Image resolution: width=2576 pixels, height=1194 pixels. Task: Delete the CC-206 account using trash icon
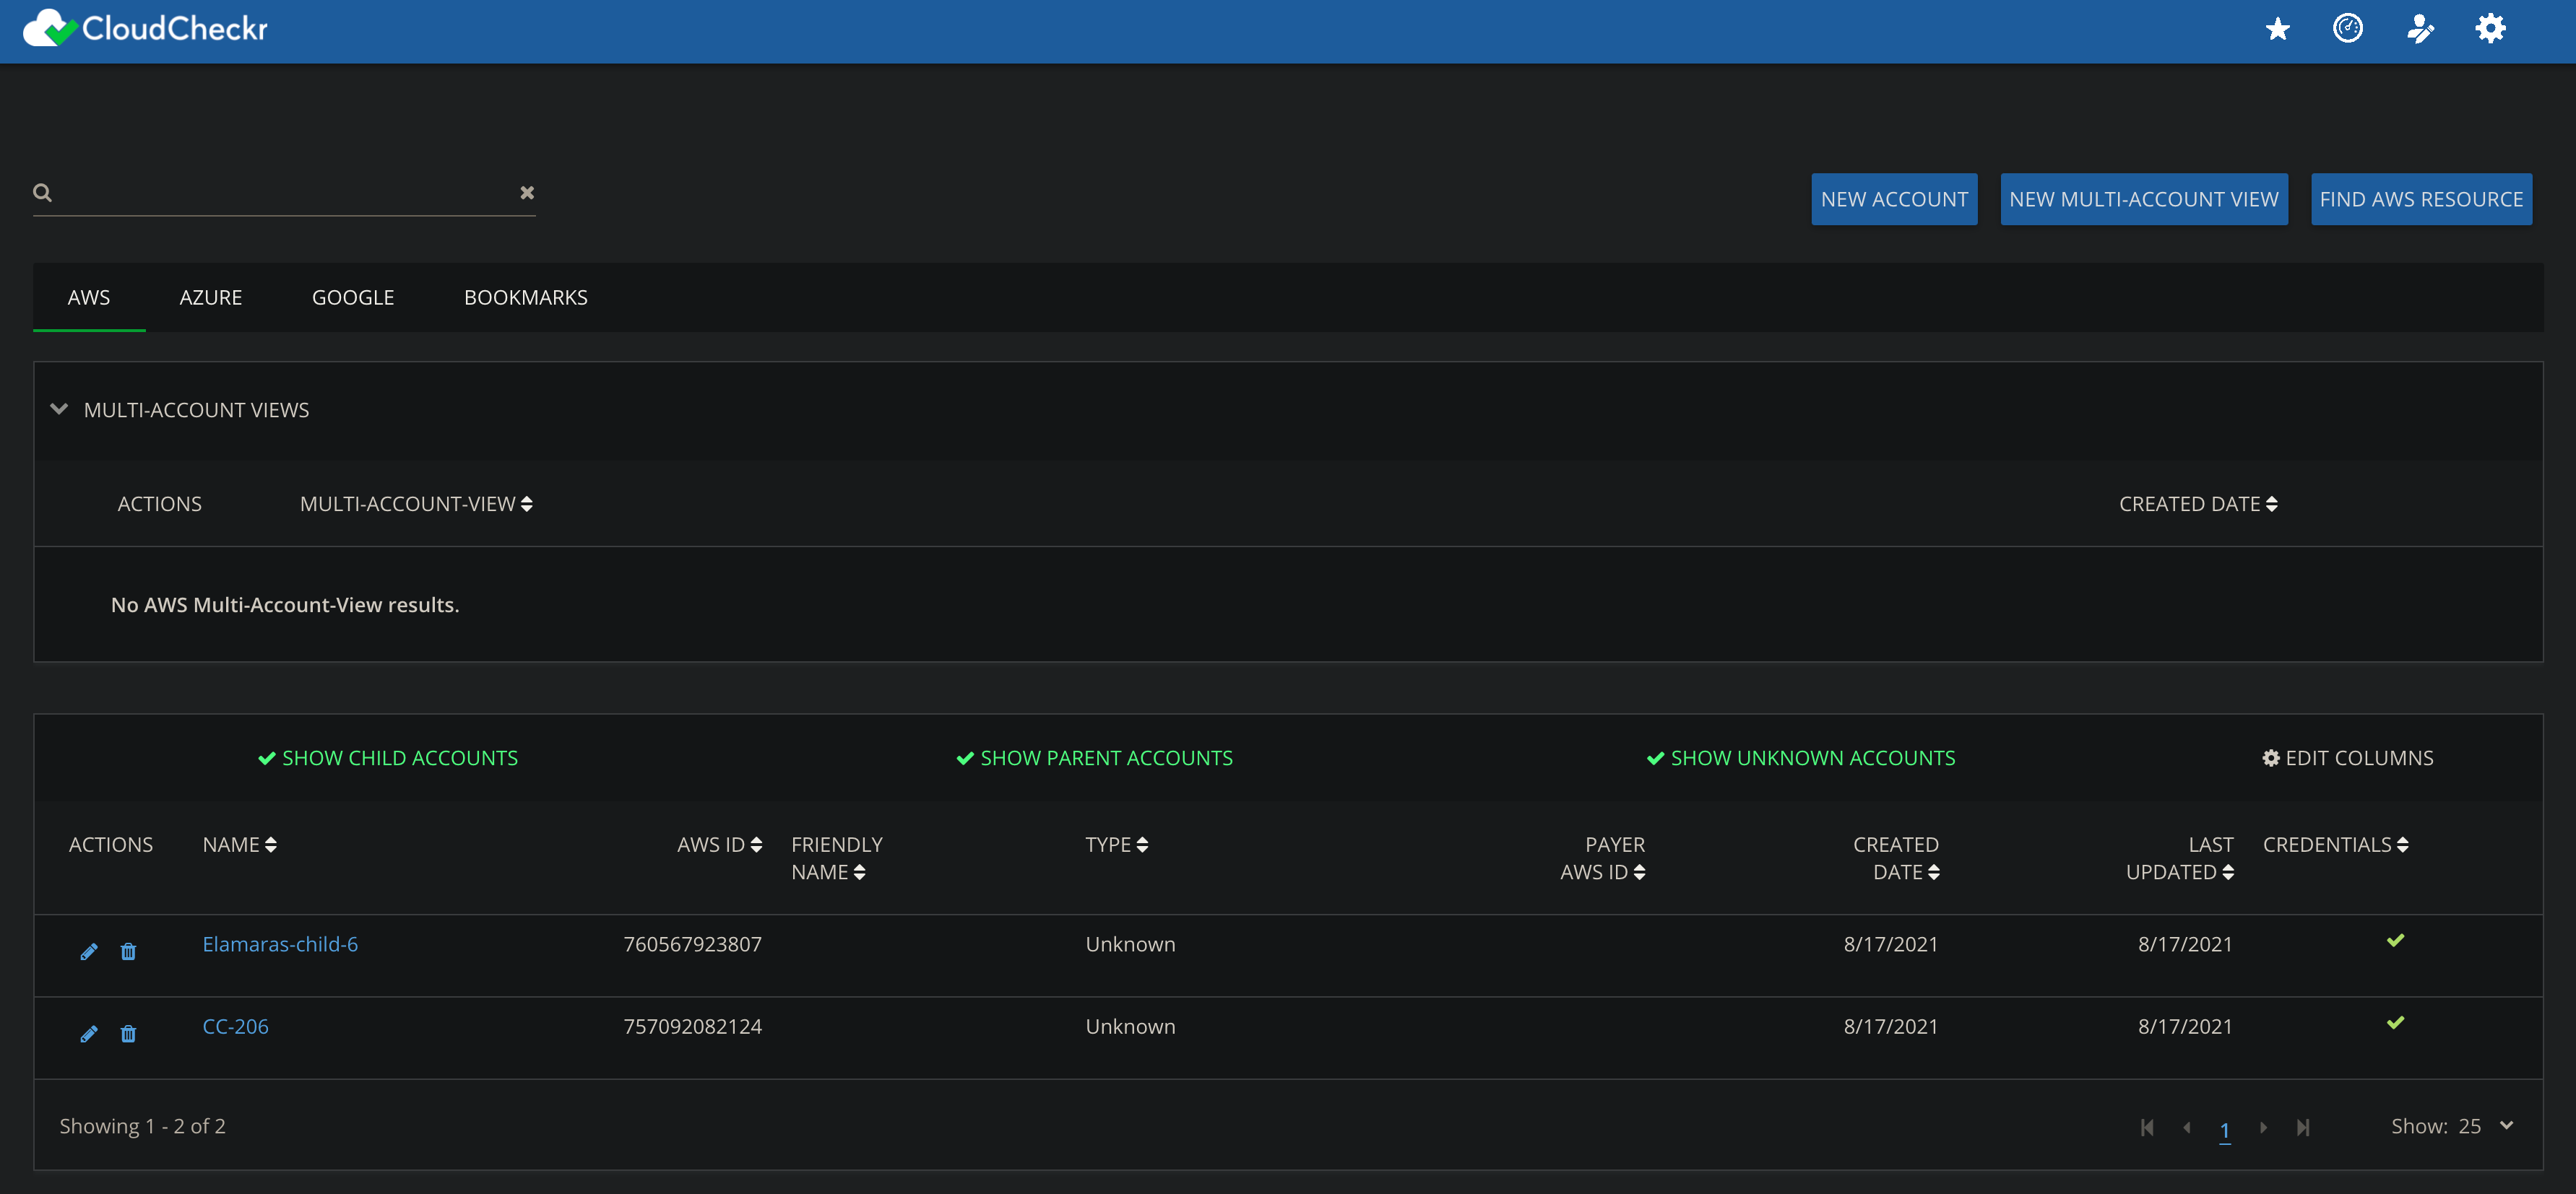128,1033
